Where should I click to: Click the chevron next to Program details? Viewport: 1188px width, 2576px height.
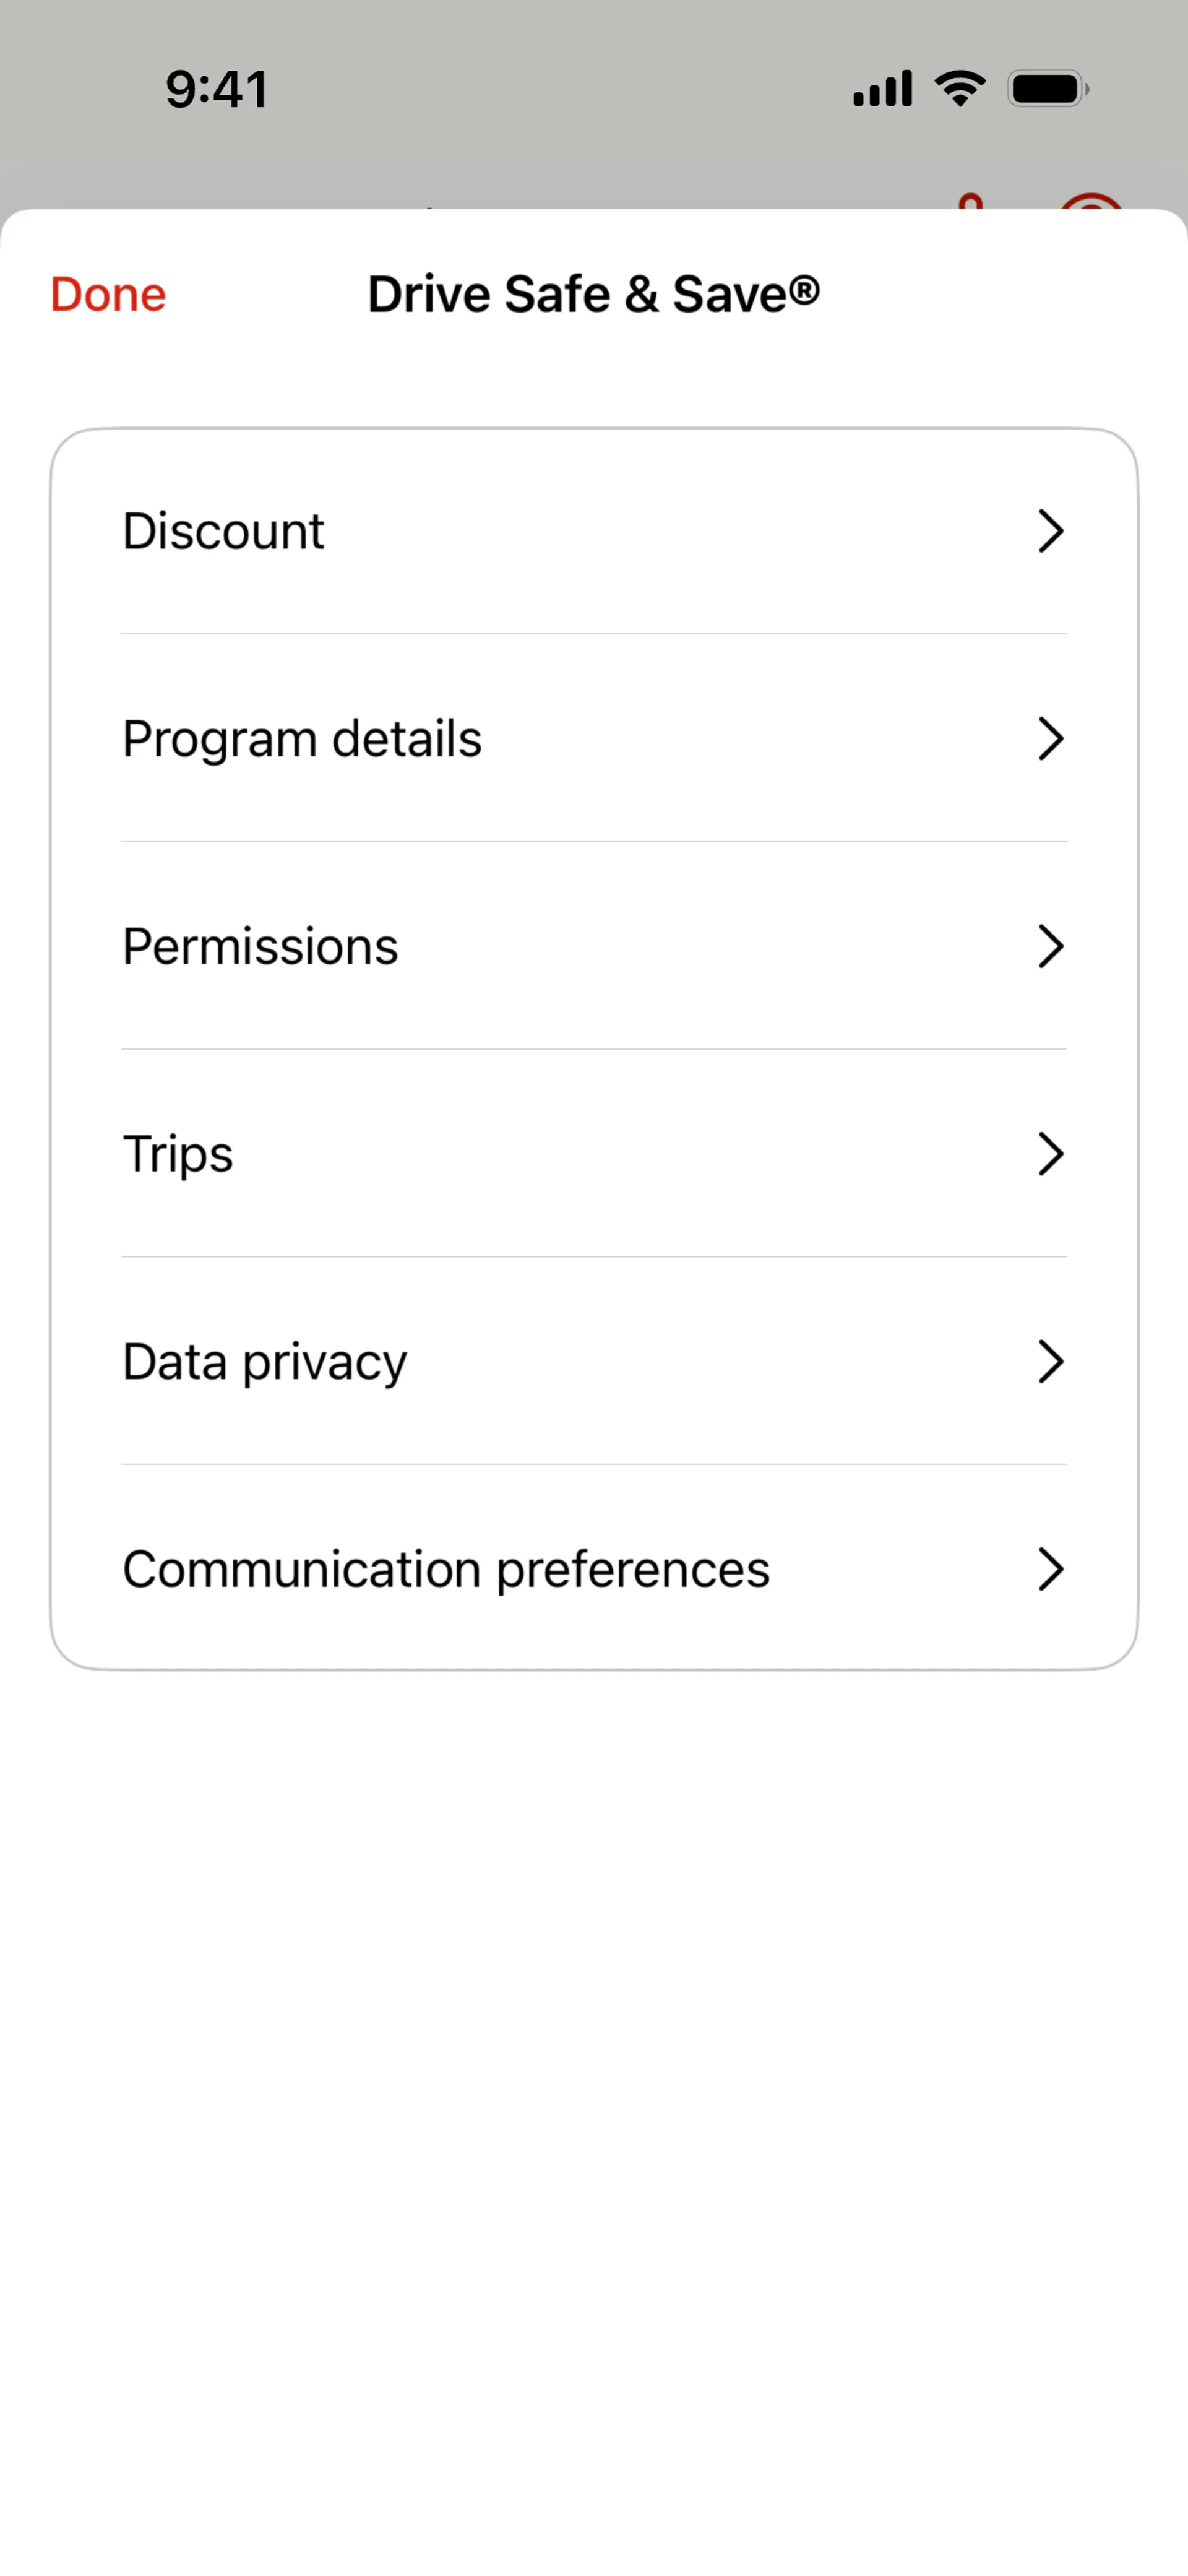tap(1049, 739)
